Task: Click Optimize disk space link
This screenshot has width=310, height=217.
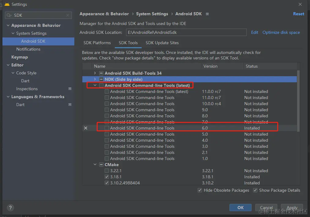Action: (x=281, y=33)
